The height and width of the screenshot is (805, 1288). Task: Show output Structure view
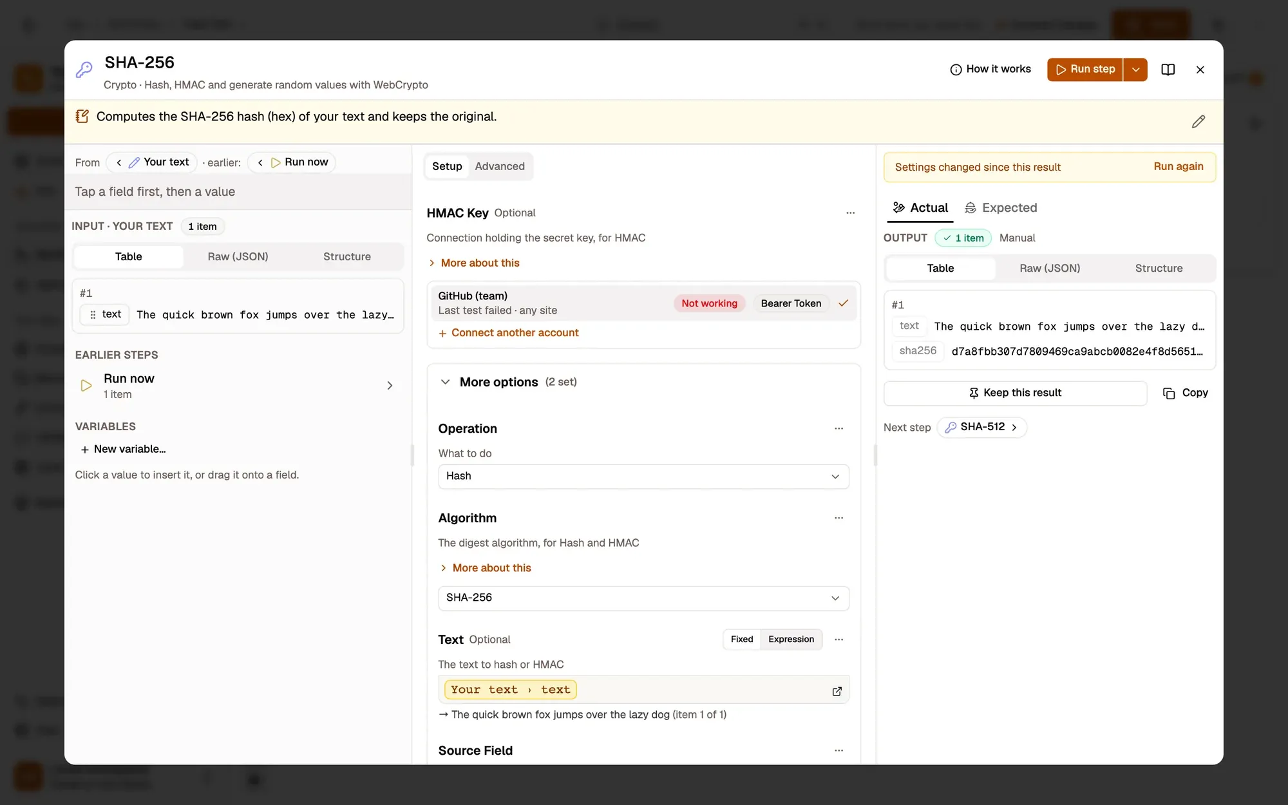1159,268
